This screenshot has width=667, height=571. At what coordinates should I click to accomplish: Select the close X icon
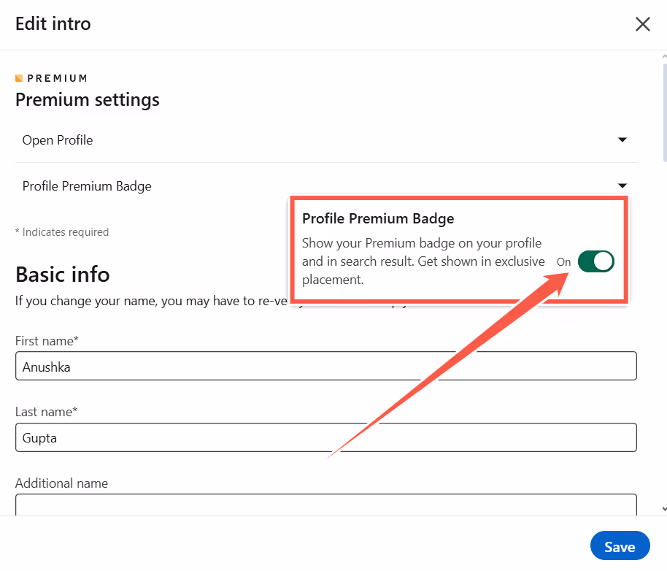[642, 23]
